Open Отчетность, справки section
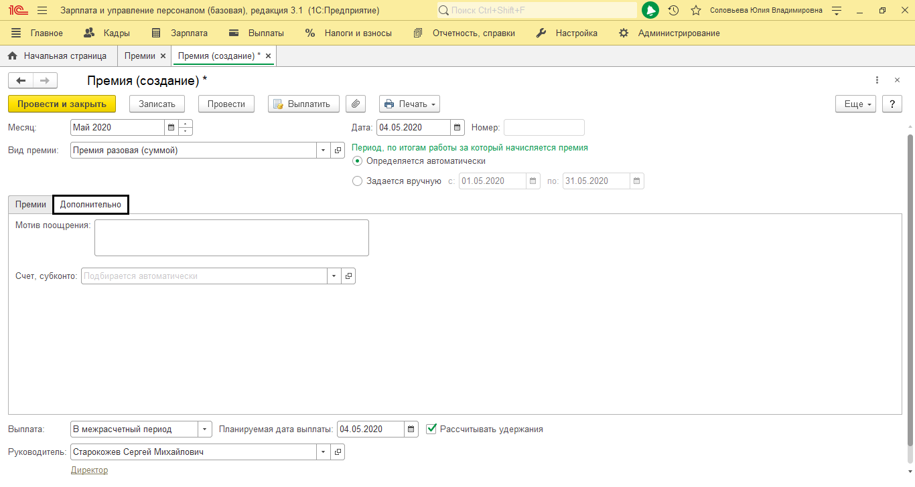Viewport: 915px width, 487px height. pos(464,33)
